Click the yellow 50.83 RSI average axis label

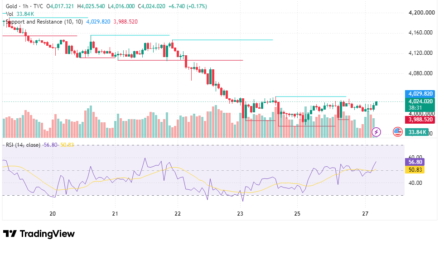point(415,170)
